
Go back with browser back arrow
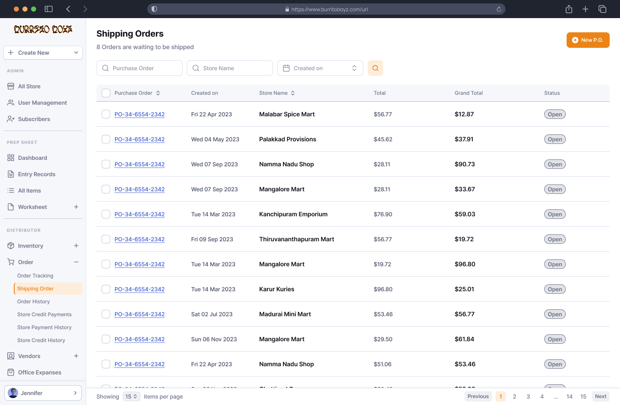[68, 9]
